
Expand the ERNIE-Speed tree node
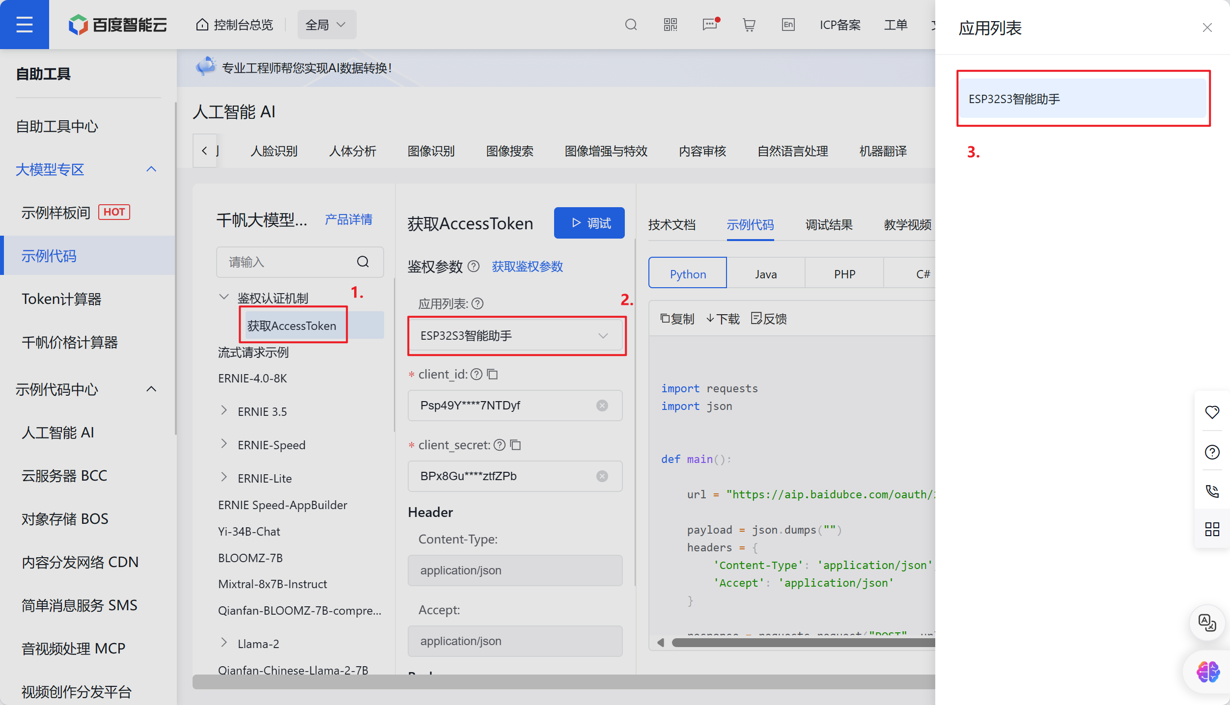pos(224,444)
